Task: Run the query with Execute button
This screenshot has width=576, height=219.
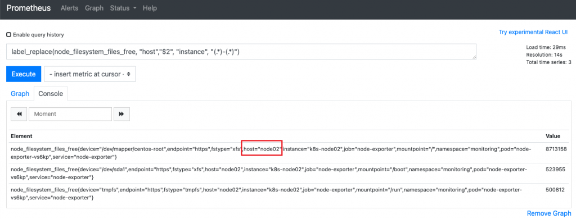Action: click(24, 74)
